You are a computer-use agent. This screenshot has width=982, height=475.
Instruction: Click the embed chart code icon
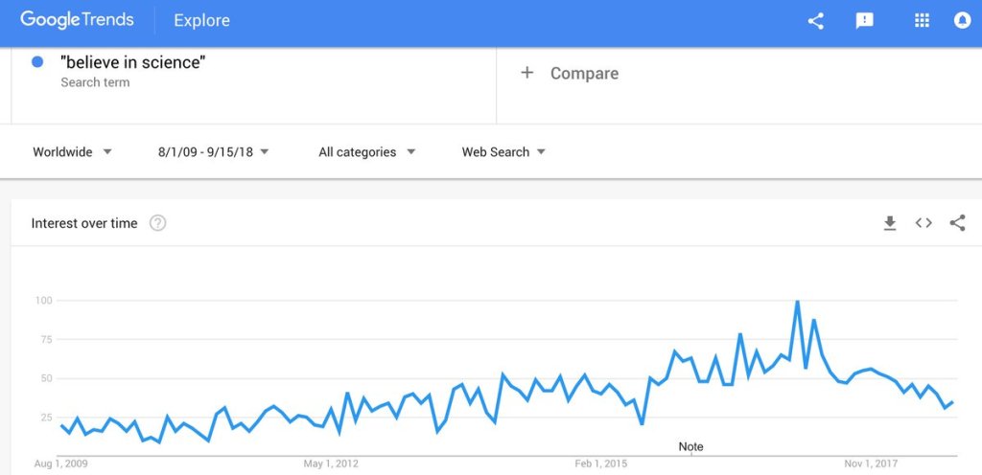(x=924, y=223)
